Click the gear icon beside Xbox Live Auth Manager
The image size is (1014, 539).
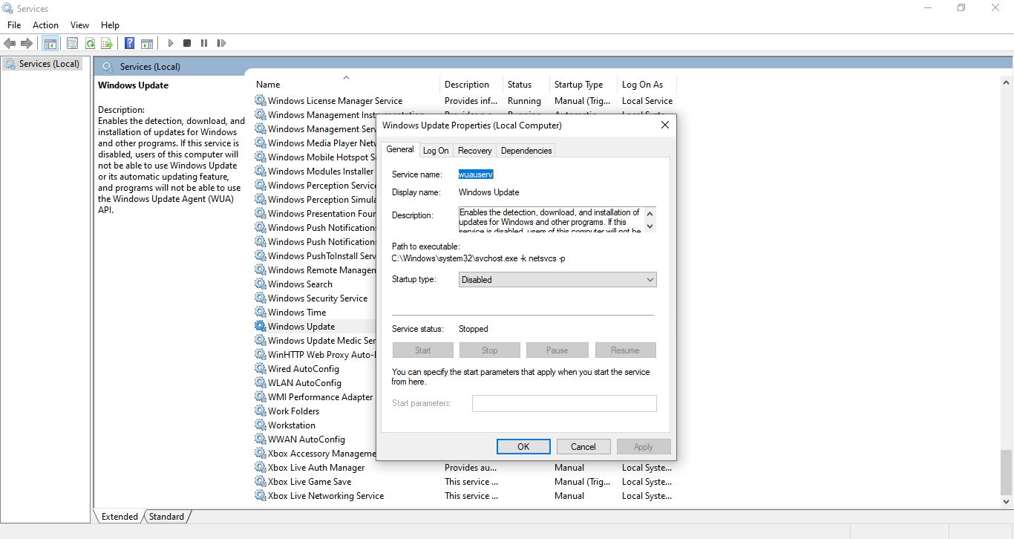click(x=261, y=467)
